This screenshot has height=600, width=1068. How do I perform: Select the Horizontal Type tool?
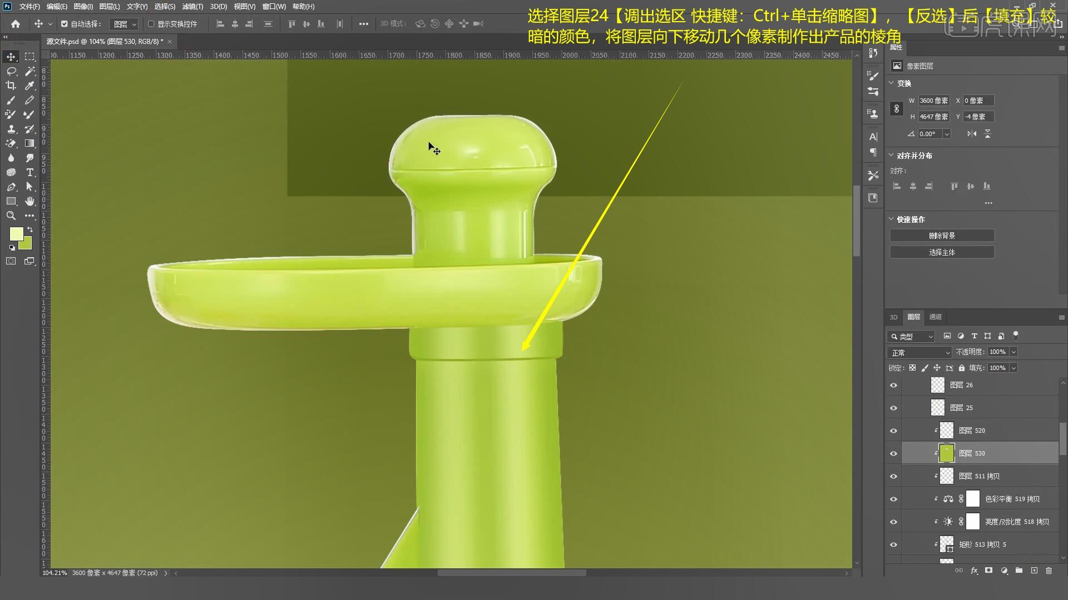click(29, 172)
